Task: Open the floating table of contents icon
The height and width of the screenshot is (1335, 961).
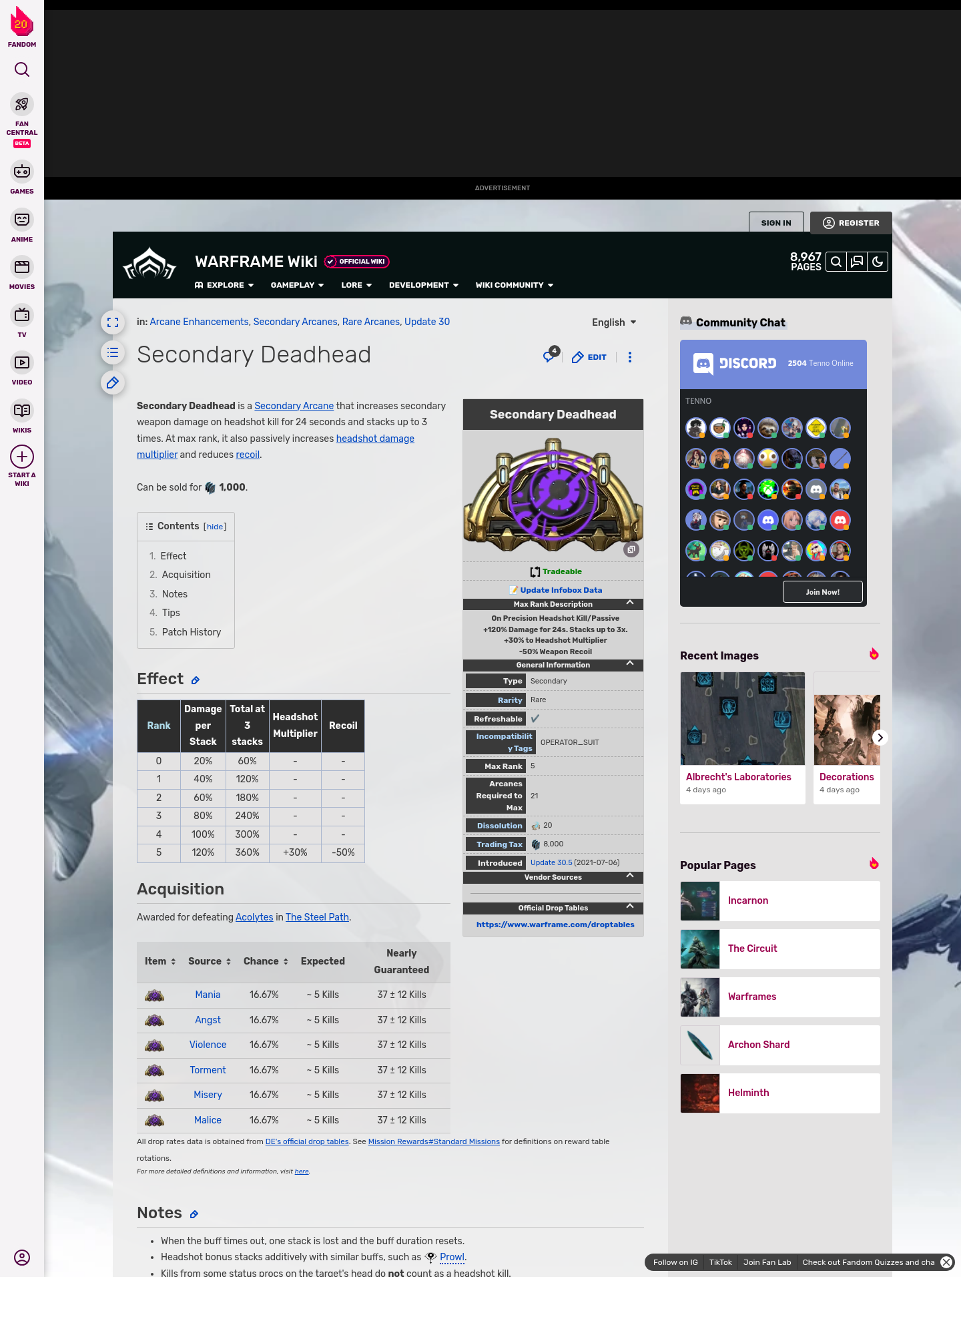Action: coord(113,352)
